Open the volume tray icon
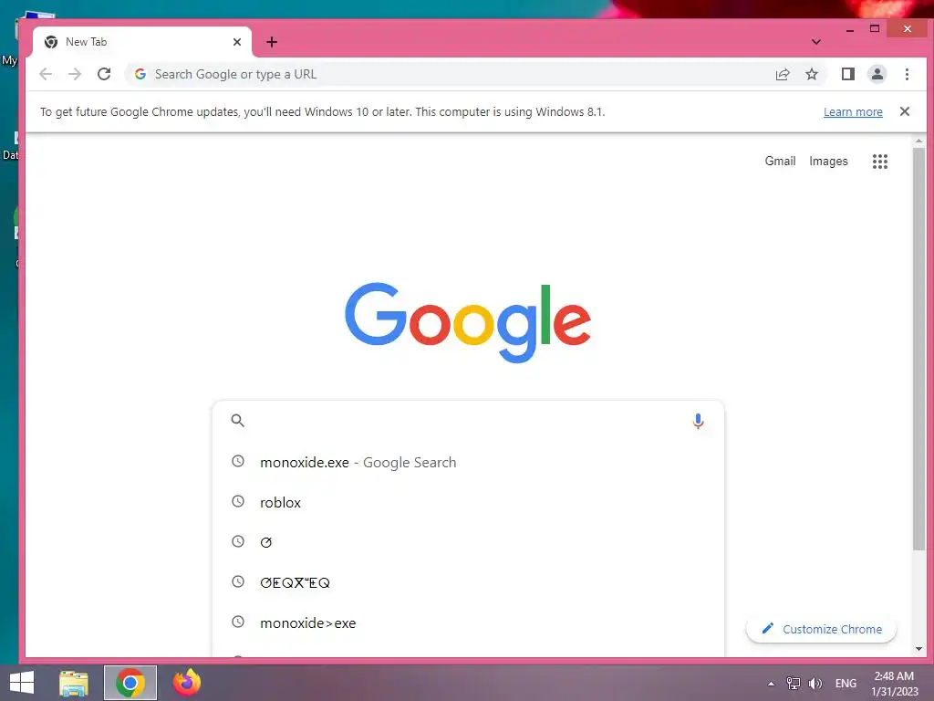Viewport: 934px width, 701px height. 815,683
